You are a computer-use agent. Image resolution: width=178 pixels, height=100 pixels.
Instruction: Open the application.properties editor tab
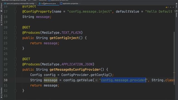click(69, 4)
